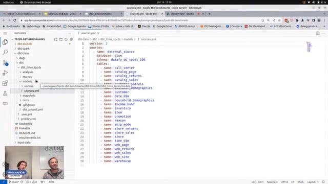Viewport: 328px width, 184px height.
Task: Open the Google Agenda bookmark
Action: [x=75, y=26]
